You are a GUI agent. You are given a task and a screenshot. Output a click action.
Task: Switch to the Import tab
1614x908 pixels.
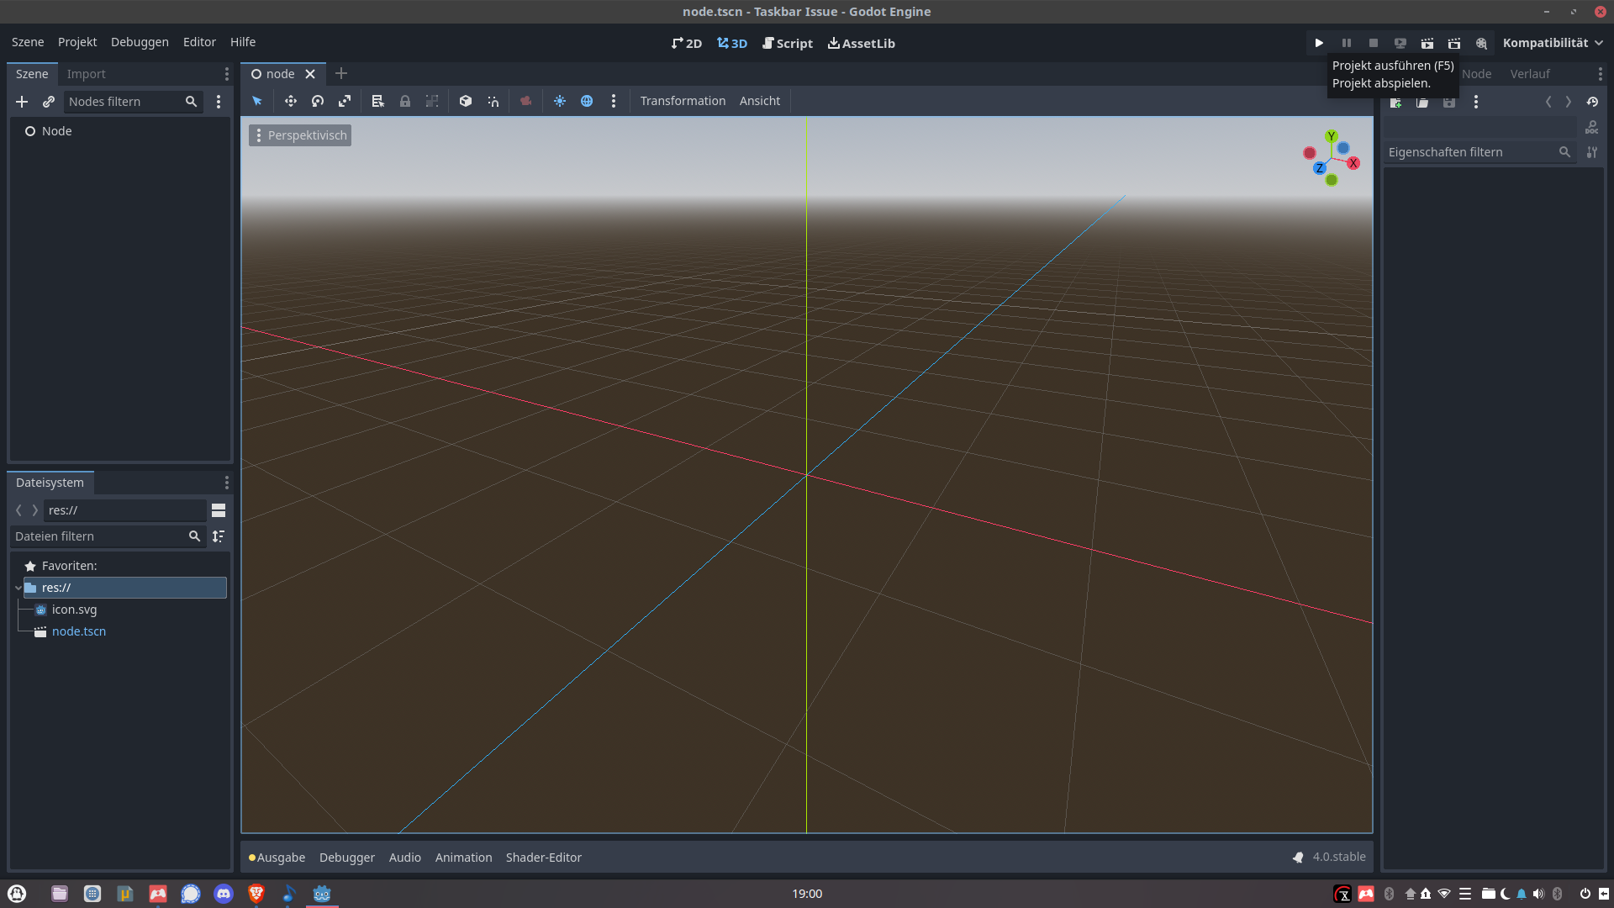point(87,74)
